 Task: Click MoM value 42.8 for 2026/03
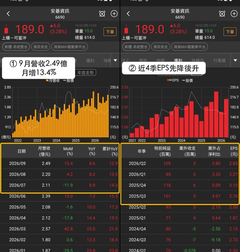tap(69, 229)
